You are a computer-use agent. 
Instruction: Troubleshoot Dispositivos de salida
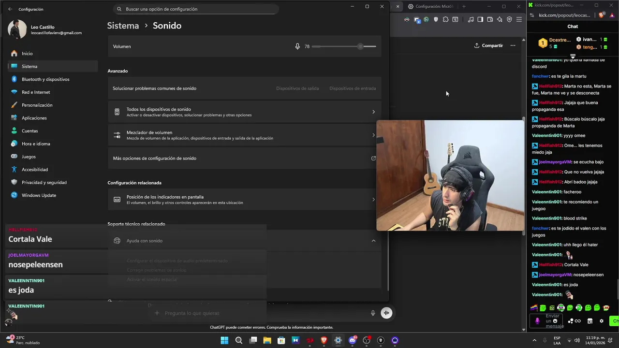(x=297, y=88)
